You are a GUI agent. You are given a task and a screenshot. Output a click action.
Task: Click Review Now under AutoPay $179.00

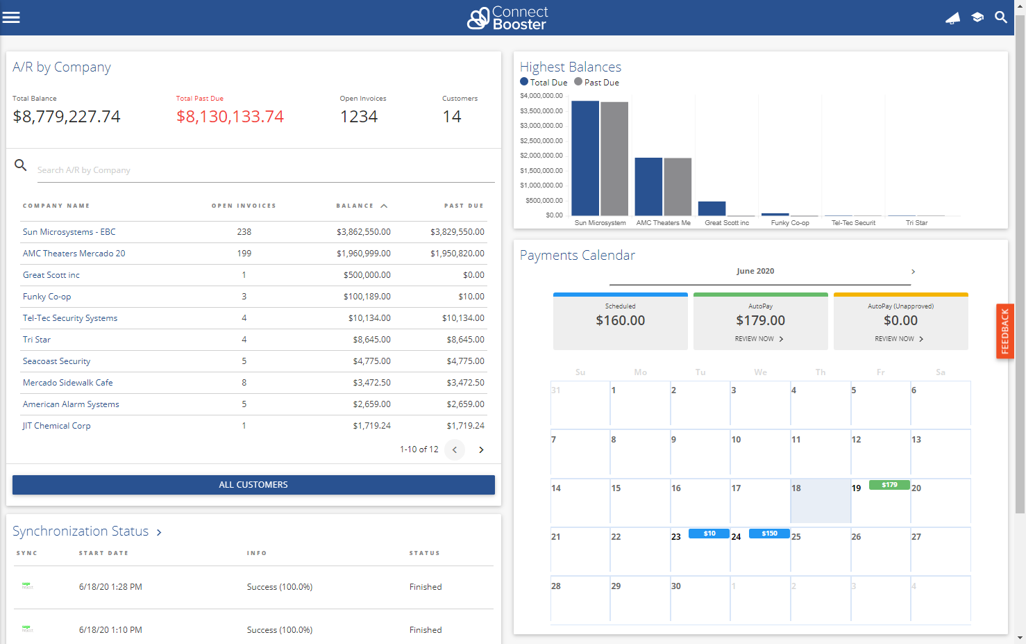[x=759, y=339]
